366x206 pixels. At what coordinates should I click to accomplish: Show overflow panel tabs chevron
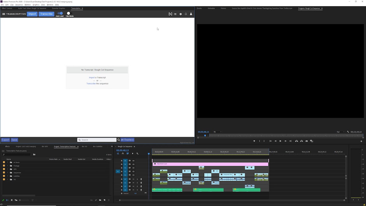pos(112,146)
